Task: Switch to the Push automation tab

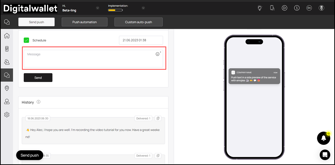Action: click(x=85, y=22)
